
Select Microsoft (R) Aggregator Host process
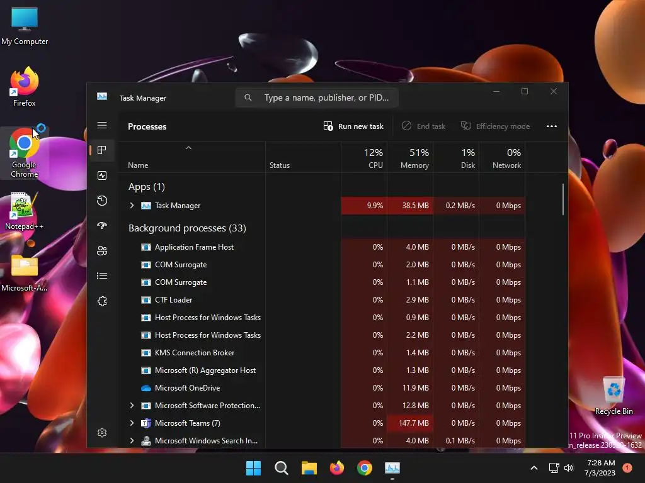322,370
